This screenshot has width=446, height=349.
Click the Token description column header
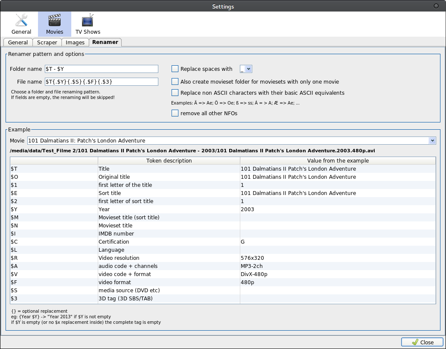point(169,161)
